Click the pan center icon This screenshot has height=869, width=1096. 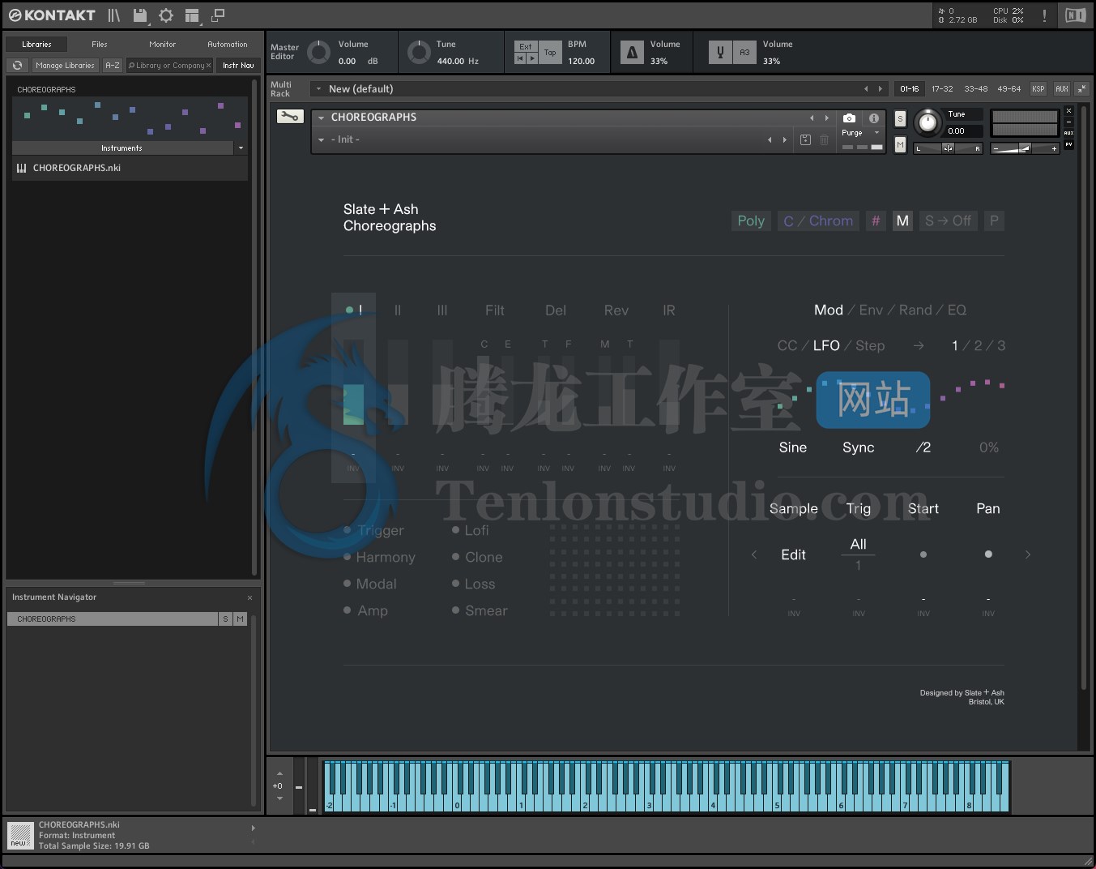click(948, 148)
